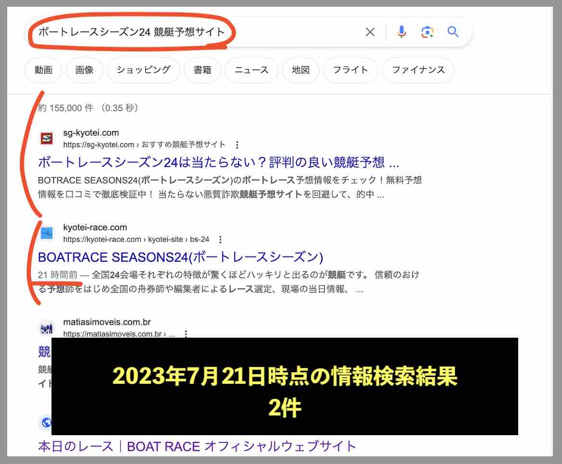
Task: Switch to the 動画 search tab
Action: pyautogui.click(x=43, y=70)
